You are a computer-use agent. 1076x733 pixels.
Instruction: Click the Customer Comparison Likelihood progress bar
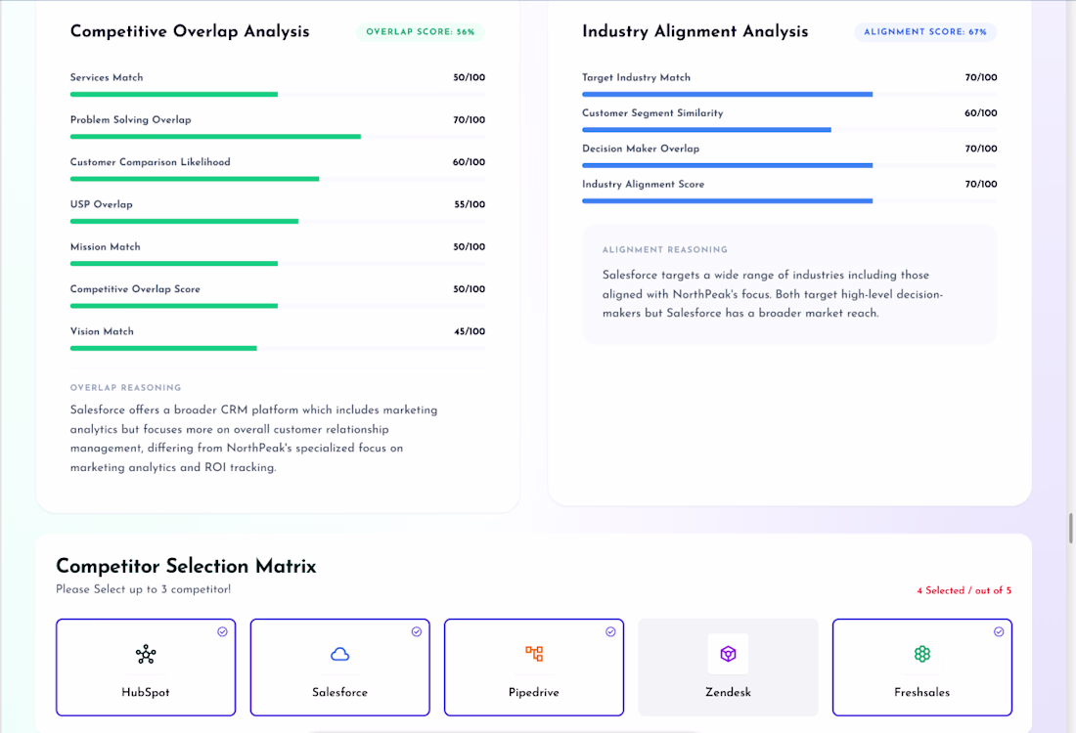tap(277, 179)
